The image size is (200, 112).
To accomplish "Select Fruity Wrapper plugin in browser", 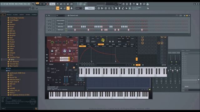I will coord(14,20).
